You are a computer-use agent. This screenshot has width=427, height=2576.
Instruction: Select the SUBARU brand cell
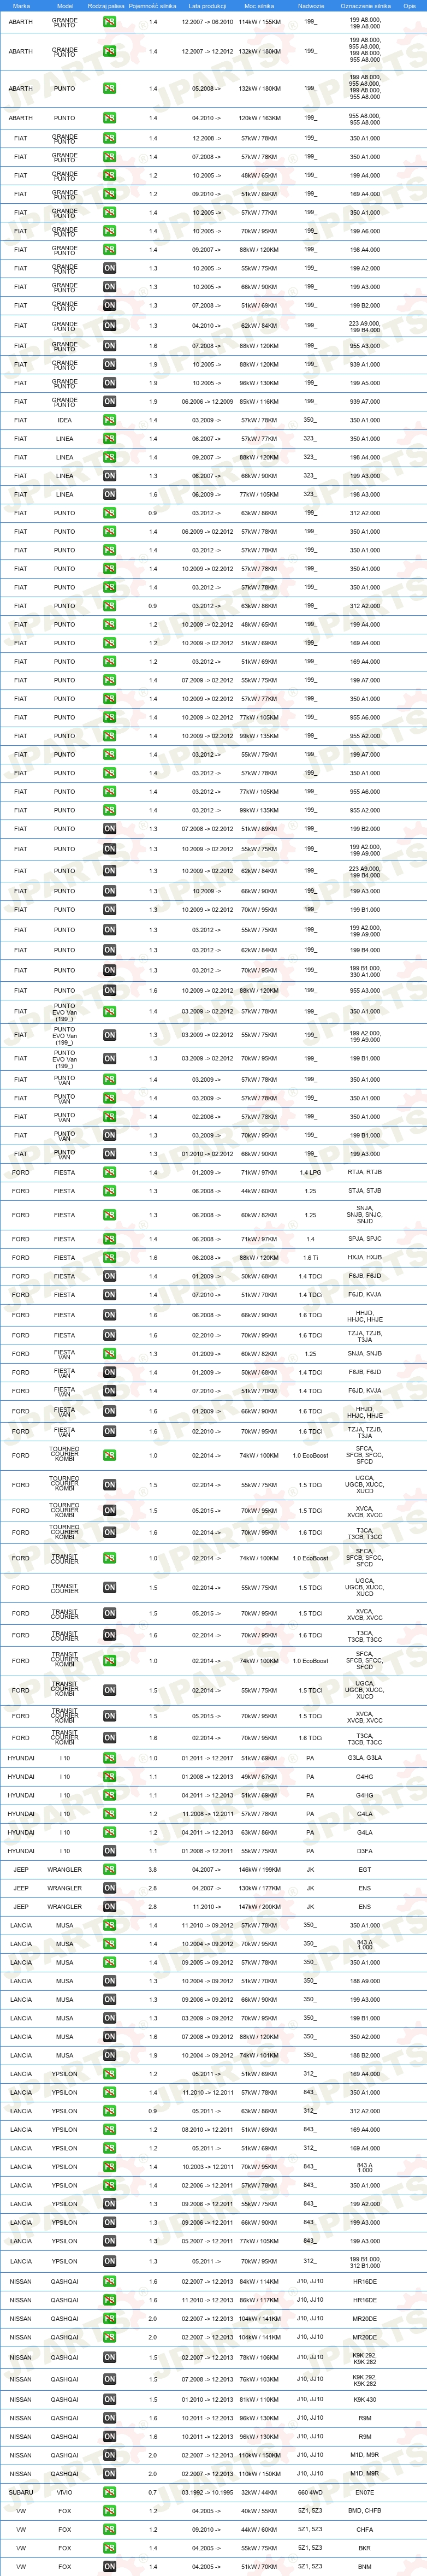(x=20, y=2492)
